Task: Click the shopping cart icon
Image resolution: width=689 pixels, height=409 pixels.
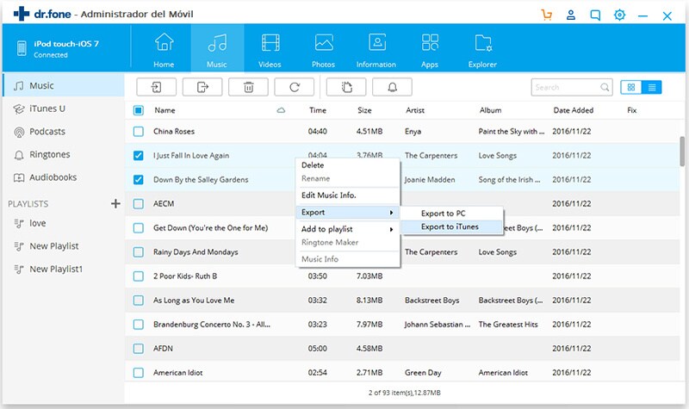Action: [547, 15]
